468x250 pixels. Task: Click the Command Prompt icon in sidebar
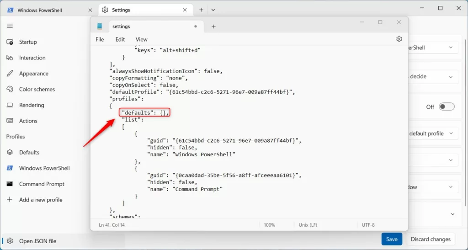[10, 184]
